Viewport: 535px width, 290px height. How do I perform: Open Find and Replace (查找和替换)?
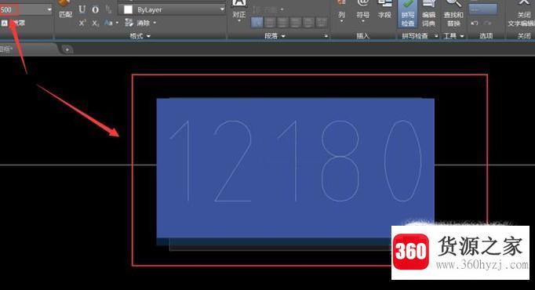(453, 13)
